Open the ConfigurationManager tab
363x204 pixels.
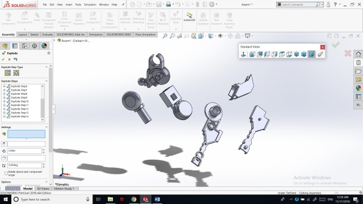point(24,46)
